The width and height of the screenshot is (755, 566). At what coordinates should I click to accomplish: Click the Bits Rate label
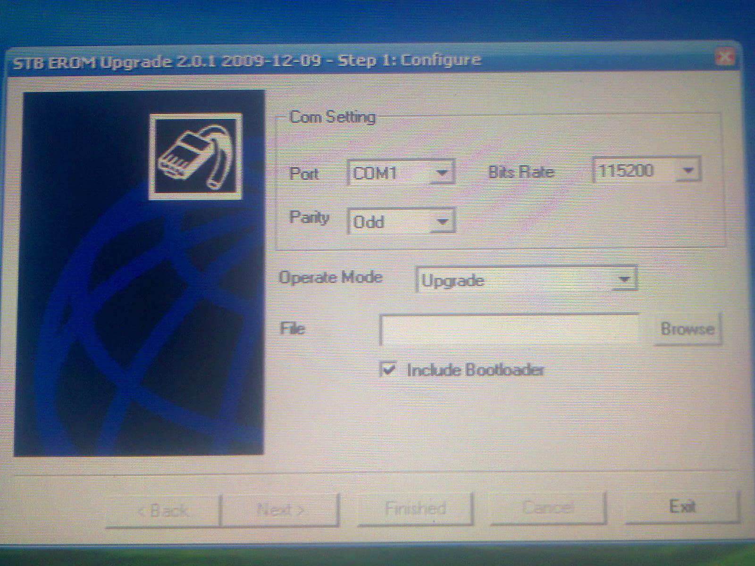pos(521,172)
